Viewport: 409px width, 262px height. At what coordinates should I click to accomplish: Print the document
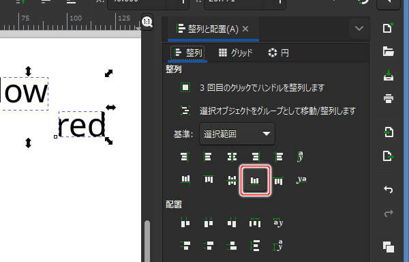point(389,99)
